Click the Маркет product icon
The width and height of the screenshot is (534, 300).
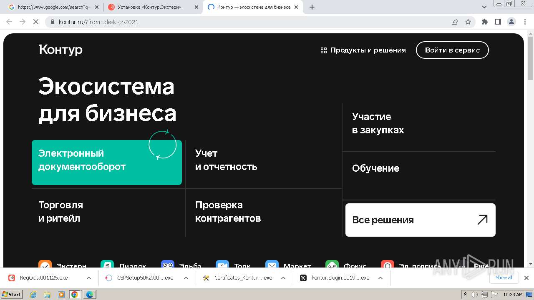[x=272, y=265]
